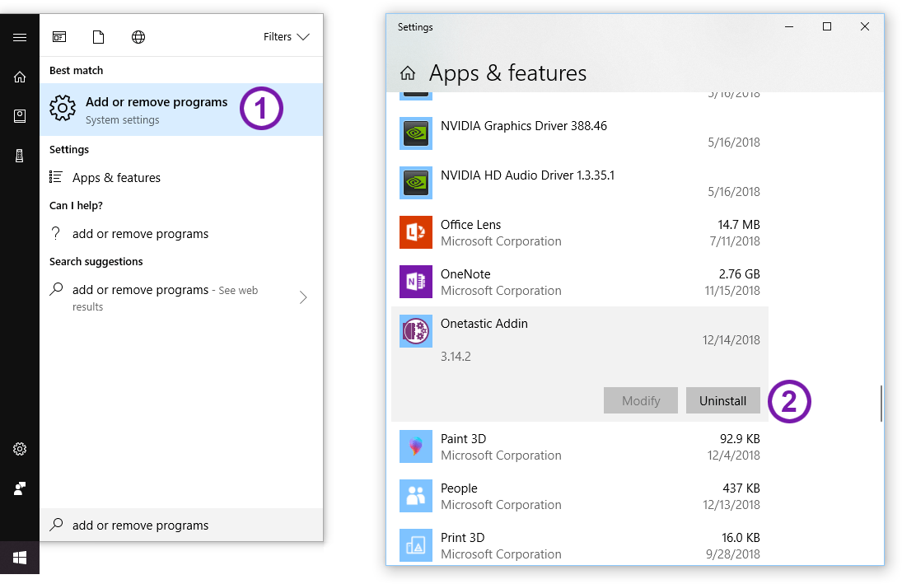Click the documents search filter icon
The width and height of the screenshot is (902, 584).
tap(98, 36)
